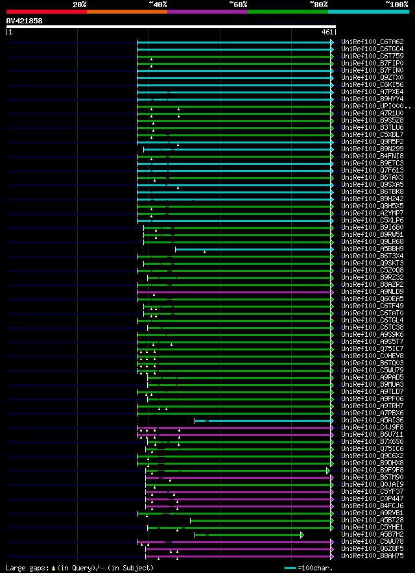Select the UniRef100_A9TRH7 label
Image resolution: width=415 pixels, height=573 pixels.
tap(372, 406)
